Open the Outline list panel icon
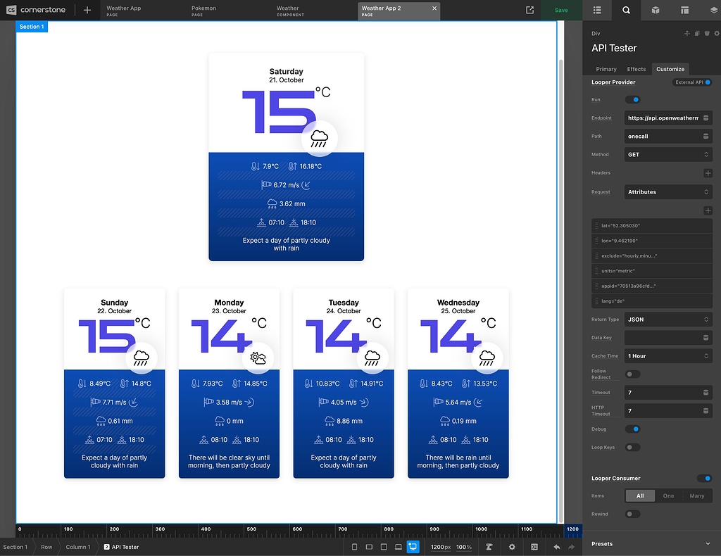The image size is (721, 556). coord(597,11)
